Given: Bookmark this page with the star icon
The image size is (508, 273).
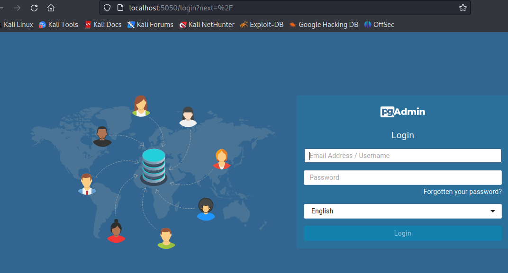Looking at the screenshot, I should coord(463,8).
